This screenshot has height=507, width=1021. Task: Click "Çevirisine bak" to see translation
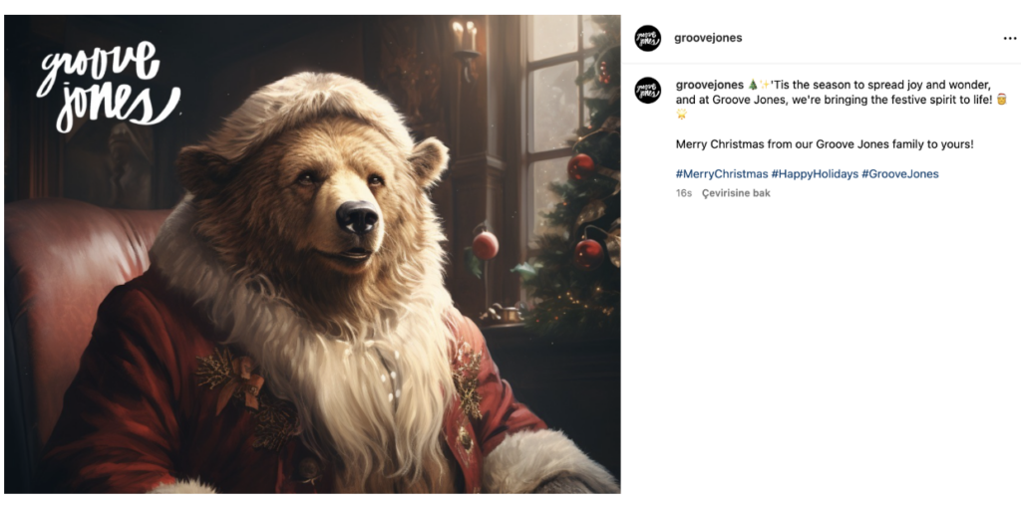coord(736,193)
